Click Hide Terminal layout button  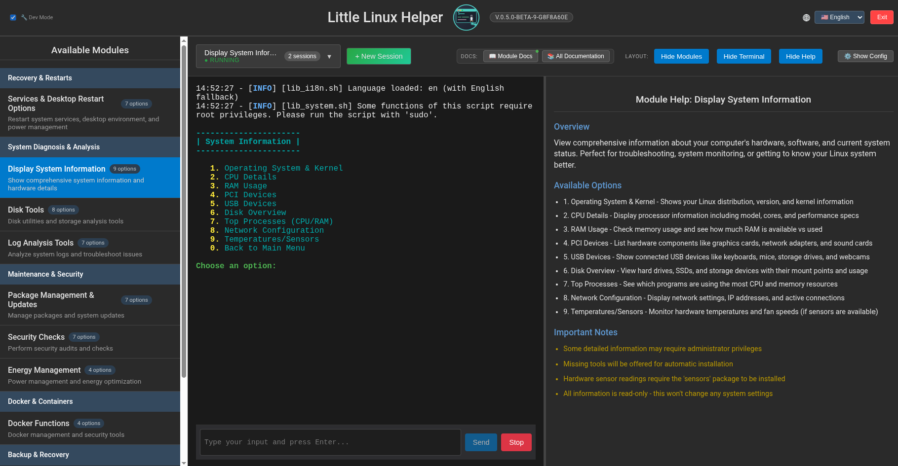point(743,56)
